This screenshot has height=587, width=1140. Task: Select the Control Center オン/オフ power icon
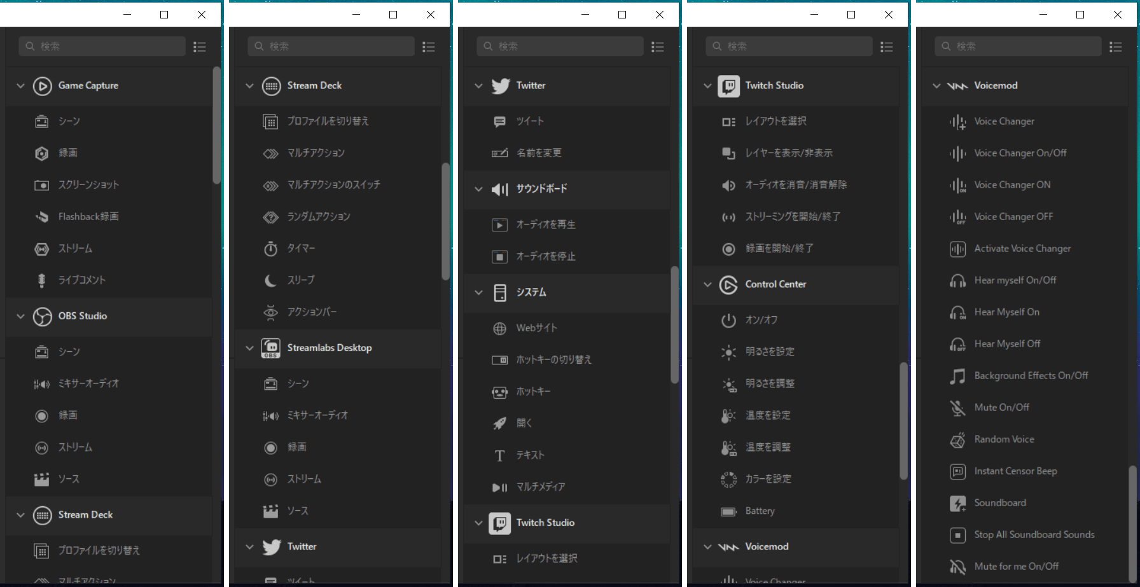coord(728,320)
